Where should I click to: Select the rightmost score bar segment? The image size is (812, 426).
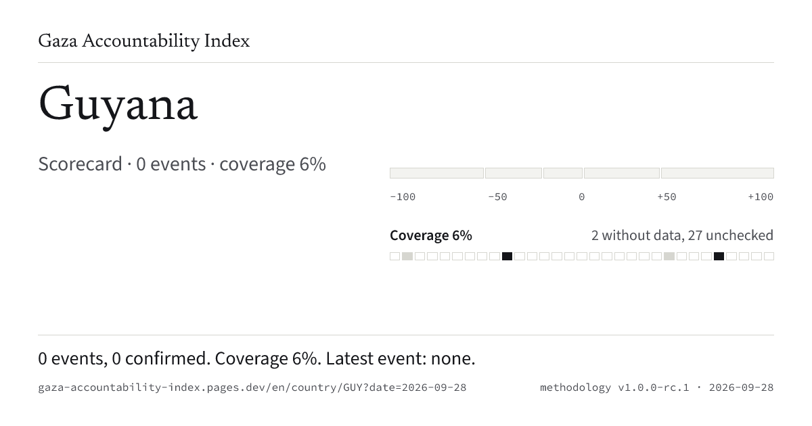(717, 173)
